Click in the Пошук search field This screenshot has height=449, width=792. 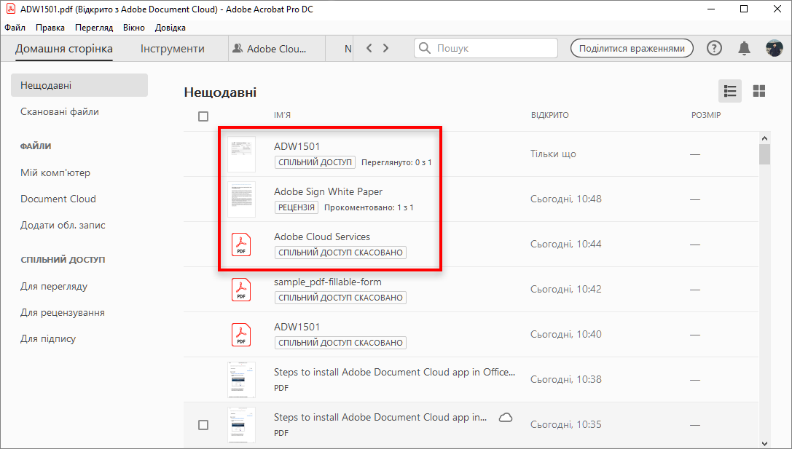(x=486, y=48)
